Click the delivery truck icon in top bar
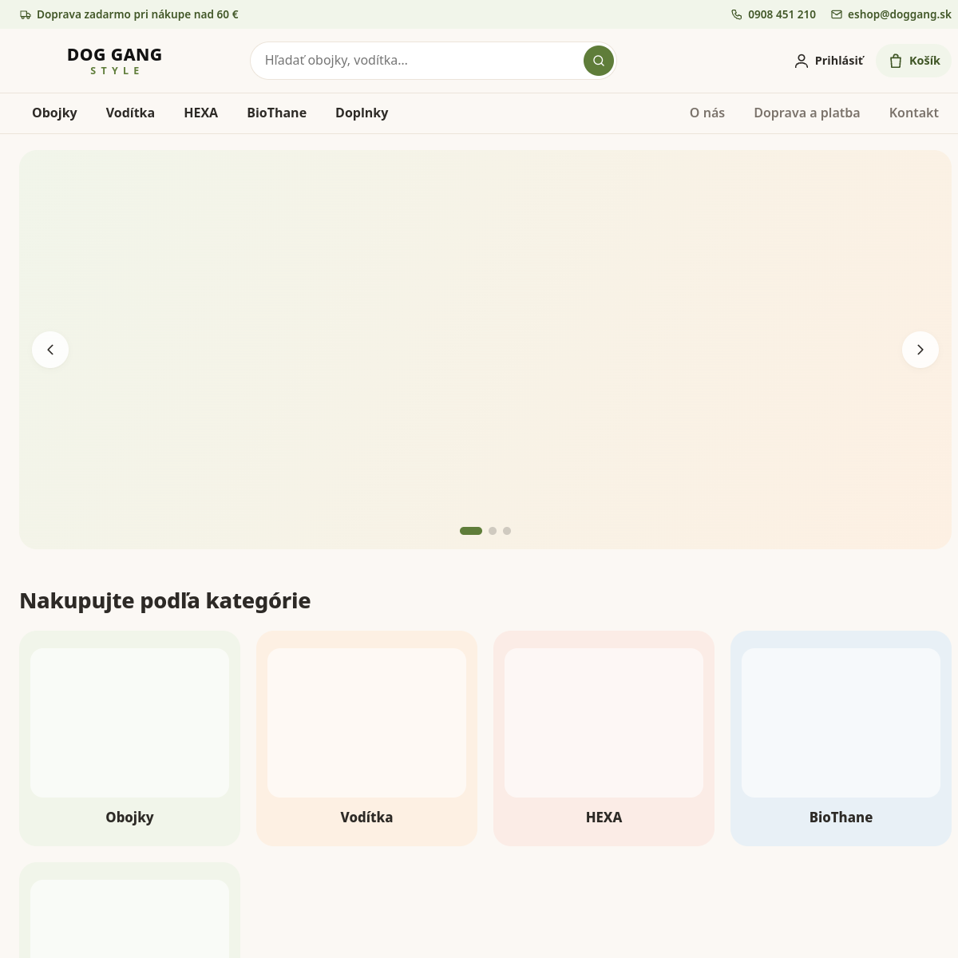The width and height of the screenshot is (958, 958). pyautogui.click(x=26, y=14)
